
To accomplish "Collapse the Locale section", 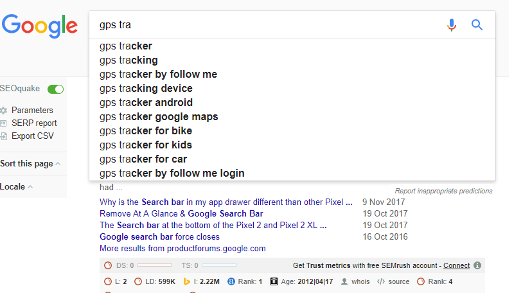I will 17,187.
